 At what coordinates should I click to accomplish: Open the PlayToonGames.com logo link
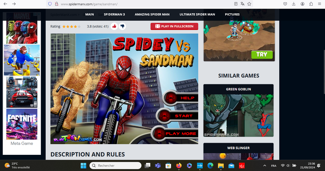pos(77,139)
